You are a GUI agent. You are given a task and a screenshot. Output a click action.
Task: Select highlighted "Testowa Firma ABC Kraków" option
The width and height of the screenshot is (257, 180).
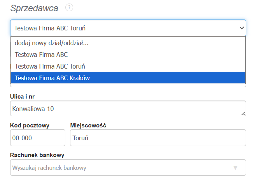pos(52,78)
